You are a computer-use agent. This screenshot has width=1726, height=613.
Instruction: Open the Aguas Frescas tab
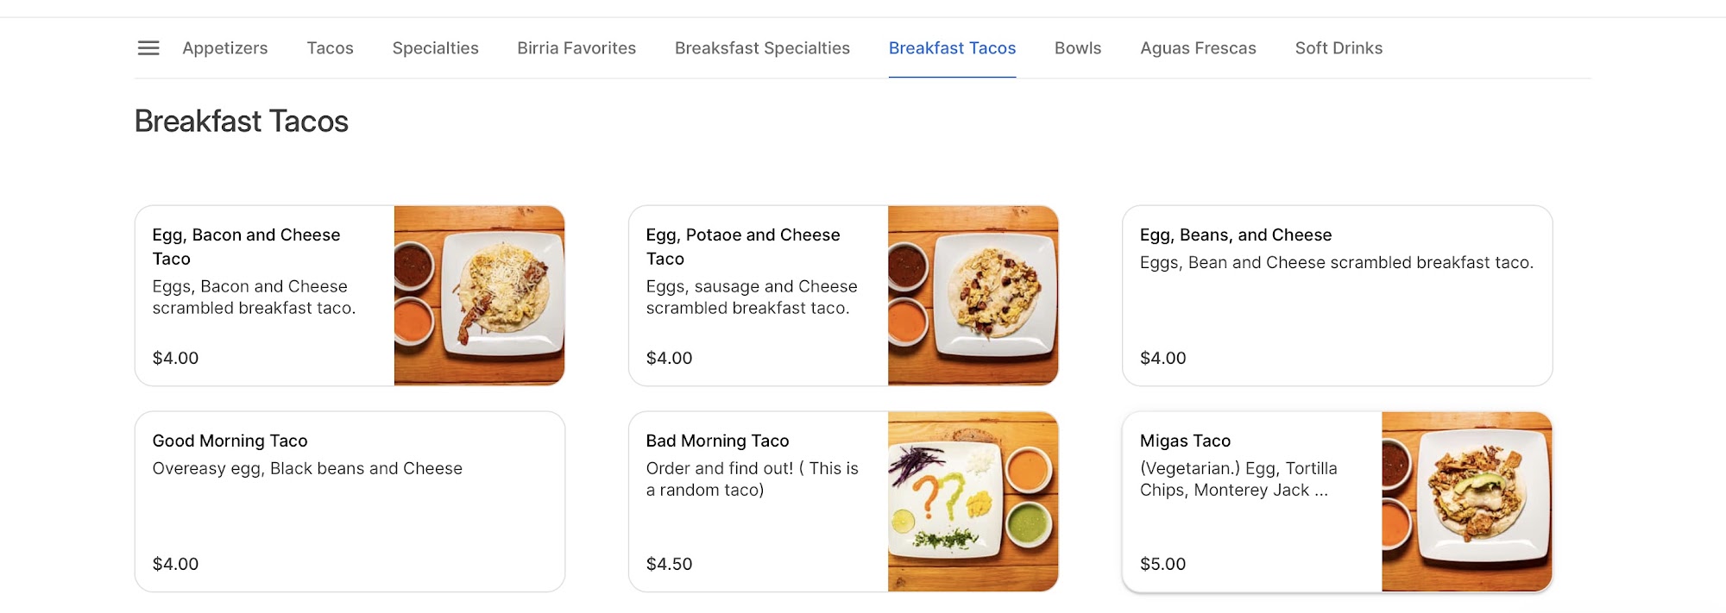pos(1198,48)
